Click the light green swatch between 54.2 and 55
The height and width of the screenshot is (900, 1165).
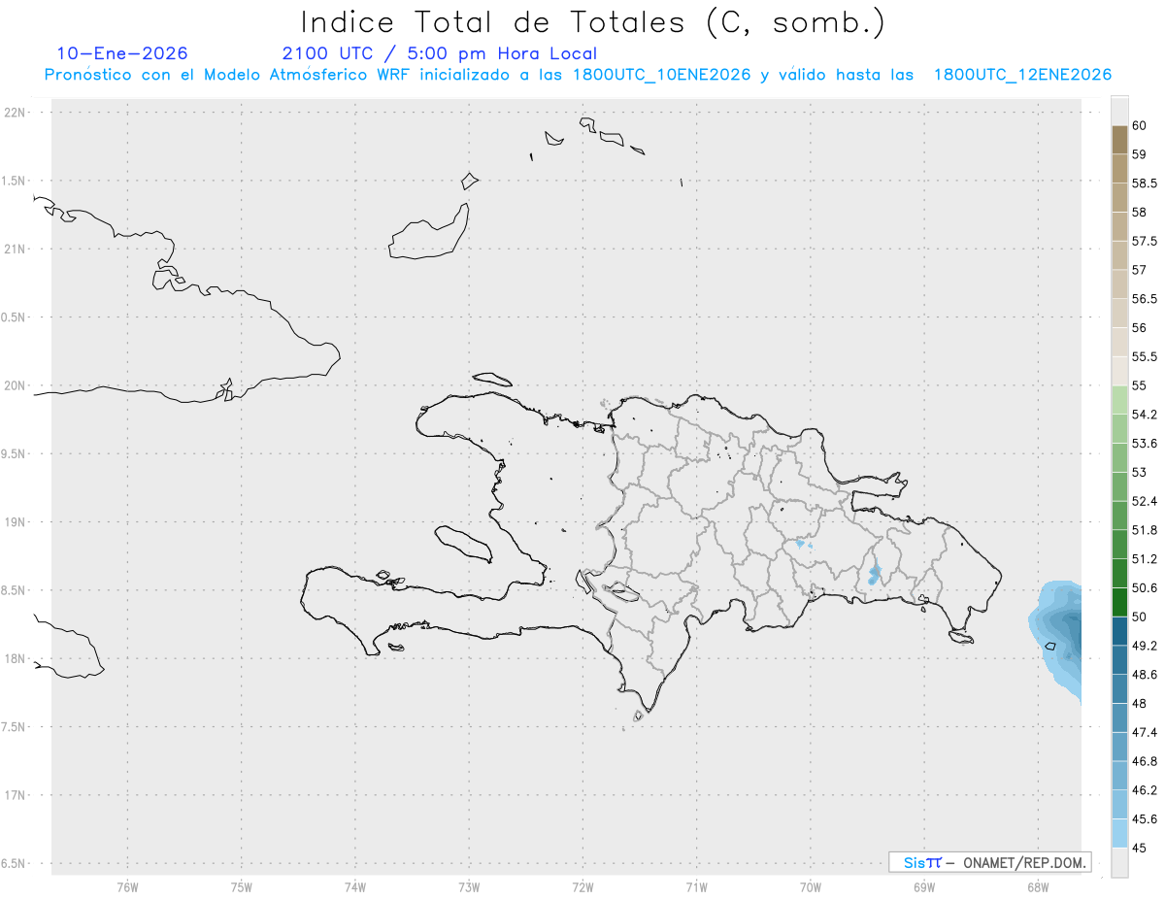click(x=1119, y=400)
